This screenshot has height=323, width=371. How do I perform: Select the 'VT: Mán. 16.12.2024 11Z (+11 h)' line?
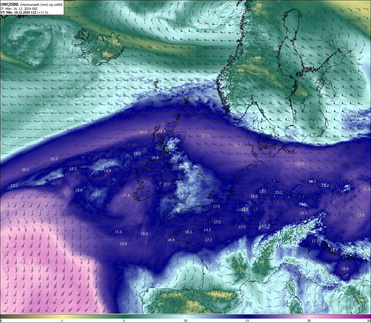tap(24, 12)
